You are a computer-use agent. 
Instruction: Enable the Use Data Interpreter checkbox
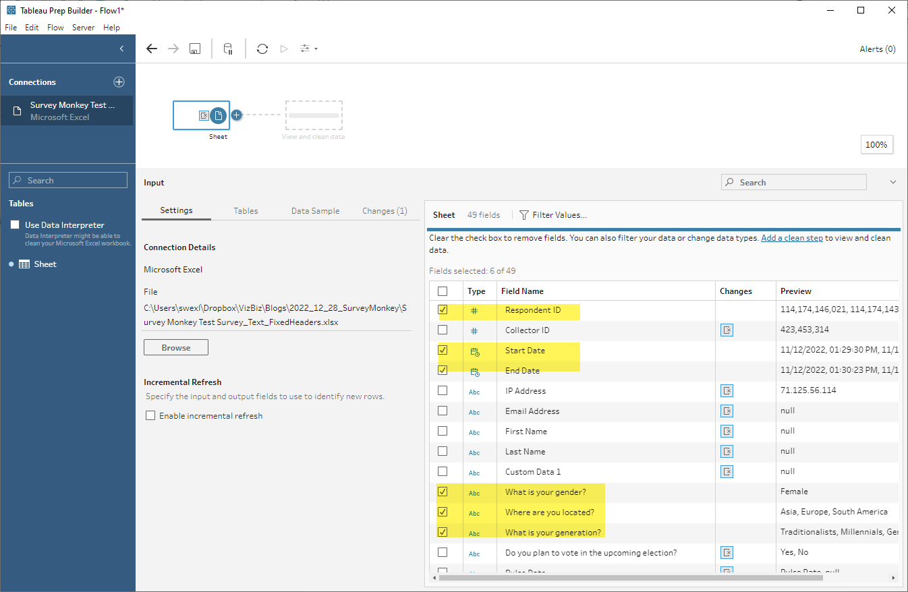point(15,225)
